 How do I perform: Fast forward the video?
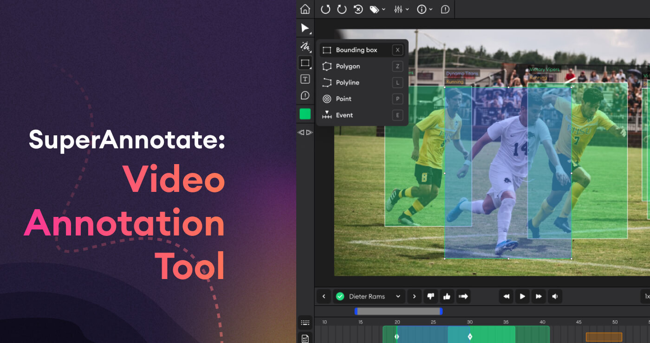539,296
